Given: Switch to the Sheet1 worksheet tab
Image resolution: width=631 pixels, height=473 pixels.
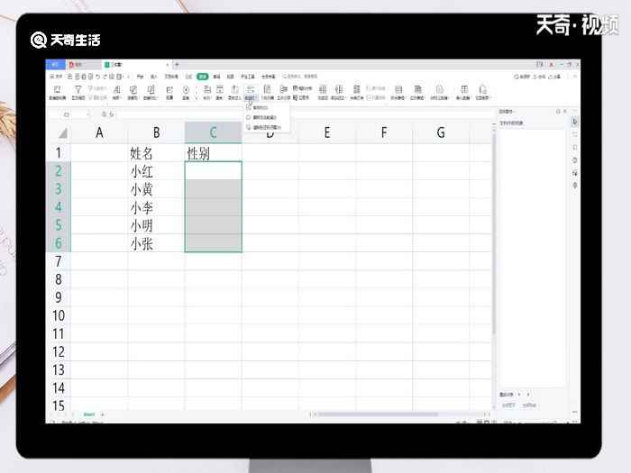Looking at the screenshot, I should tap(88, 414).
